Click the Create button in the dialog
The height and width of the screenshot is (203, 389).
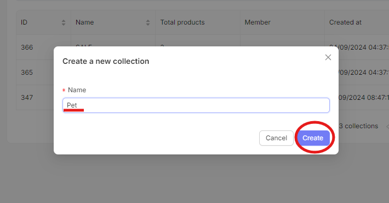click(x=313, y=138)
